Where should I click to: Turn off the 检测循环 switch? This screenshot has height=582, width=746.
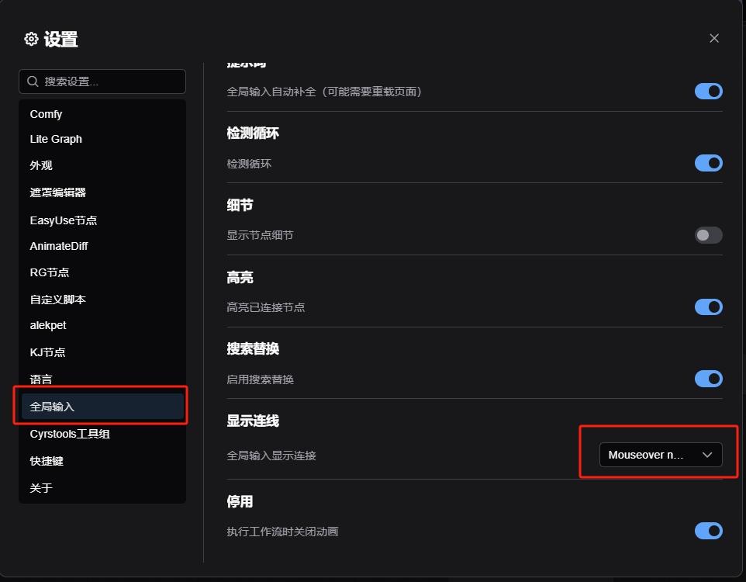(x=708, y=163)
